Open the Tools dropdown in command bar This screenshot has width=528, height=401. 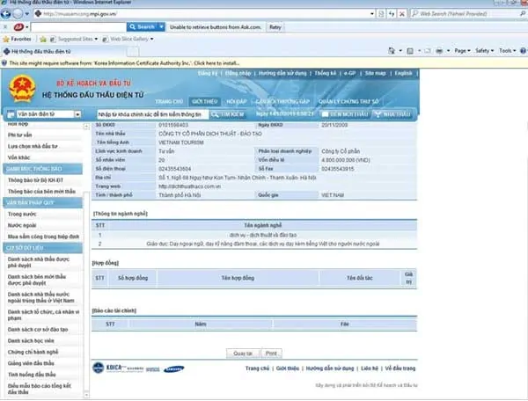(x=508, y=51)
